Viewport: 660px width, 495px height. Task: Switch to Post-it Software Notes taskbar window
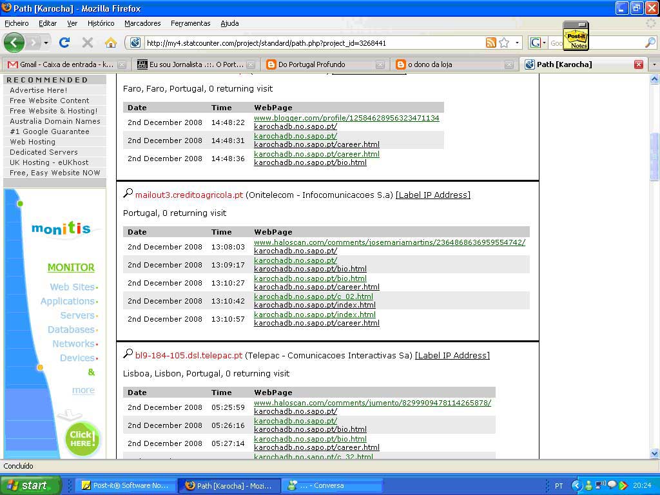click(125, 486)
